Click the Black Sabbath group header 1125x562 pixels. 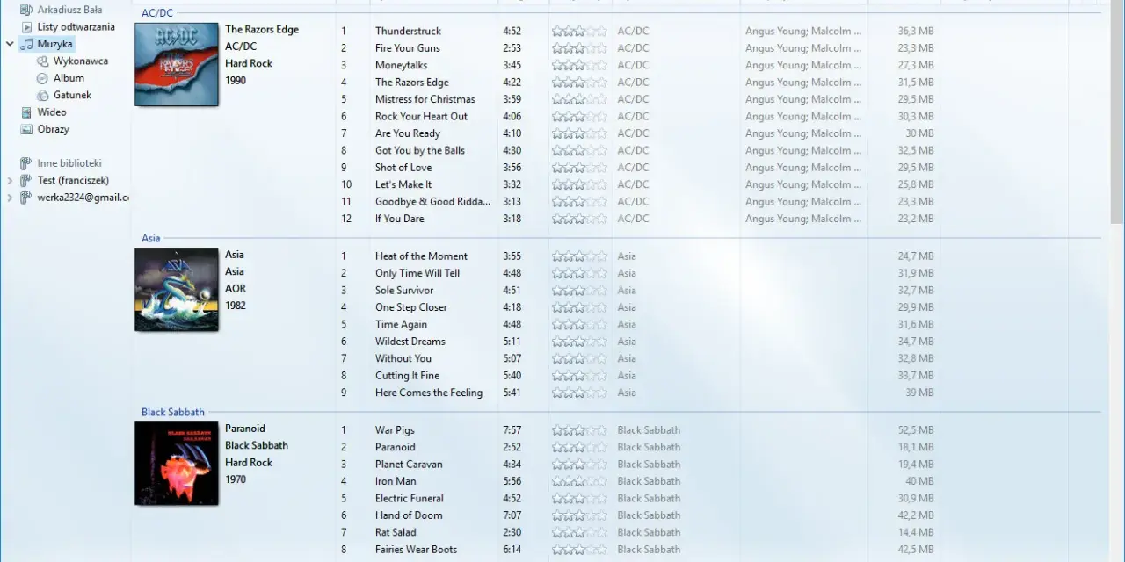pyautogui.click(x=173, y=412)
